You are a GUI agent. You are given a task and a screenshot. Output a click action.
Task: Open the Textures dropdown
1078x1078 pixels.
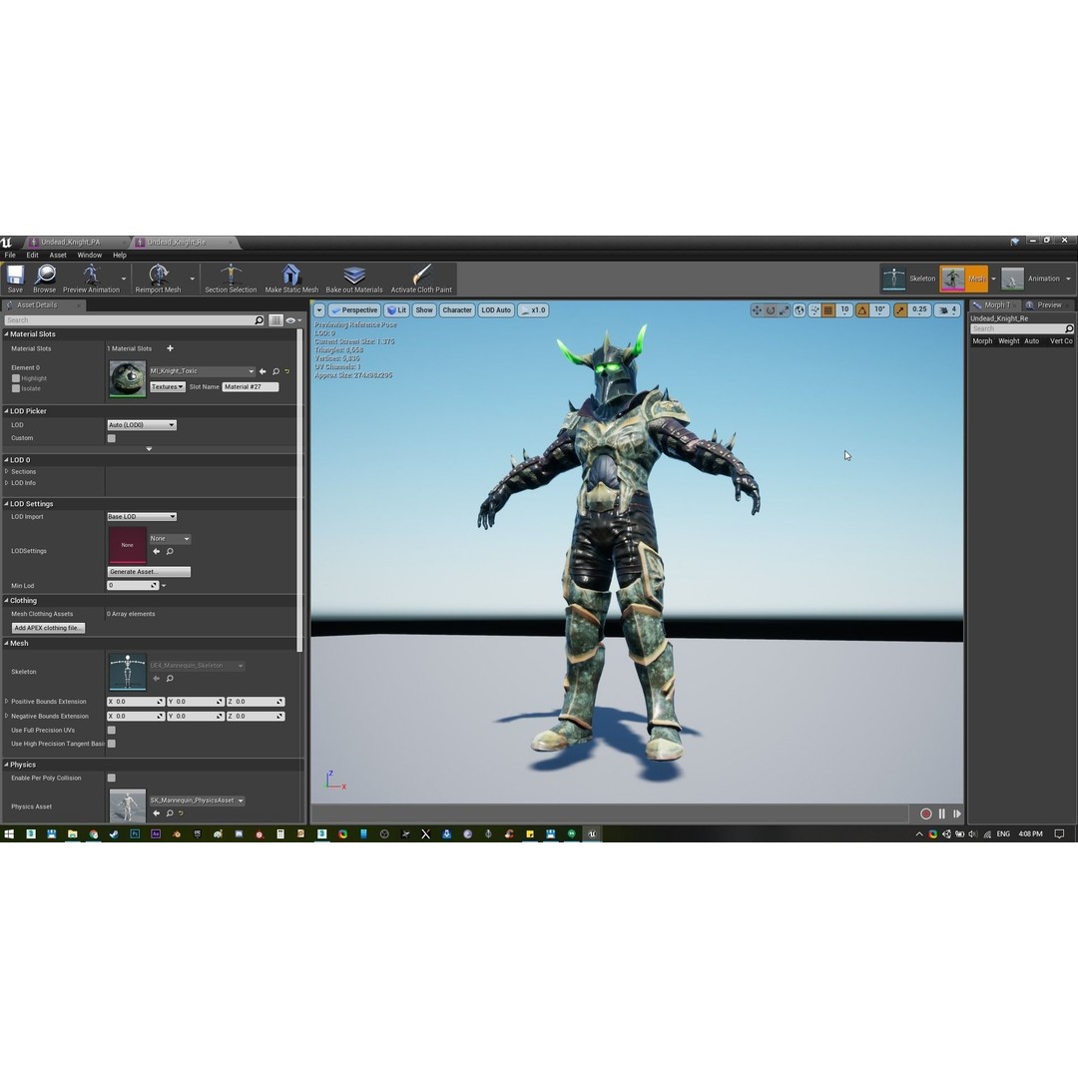tap(168, 387)
